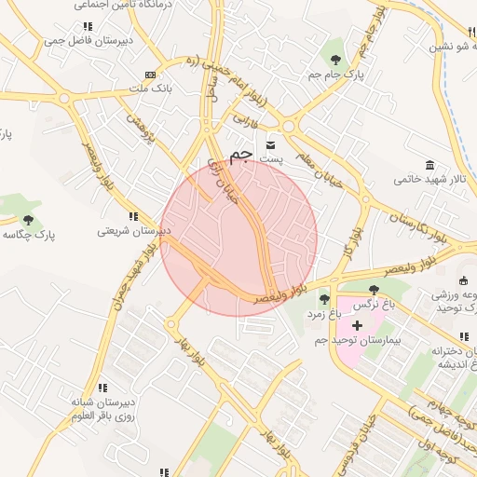Viewport: 477px width, 477px height.
Task: Select the تالار شهید خاتمی building icon
Action: click(x=429, y=165)
